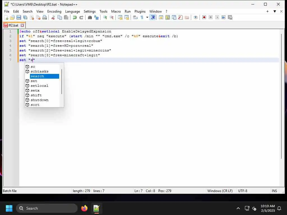Screen dimensions: 287x215
Task: Open Find with the binoculars icon
Action: pos(90,18)
